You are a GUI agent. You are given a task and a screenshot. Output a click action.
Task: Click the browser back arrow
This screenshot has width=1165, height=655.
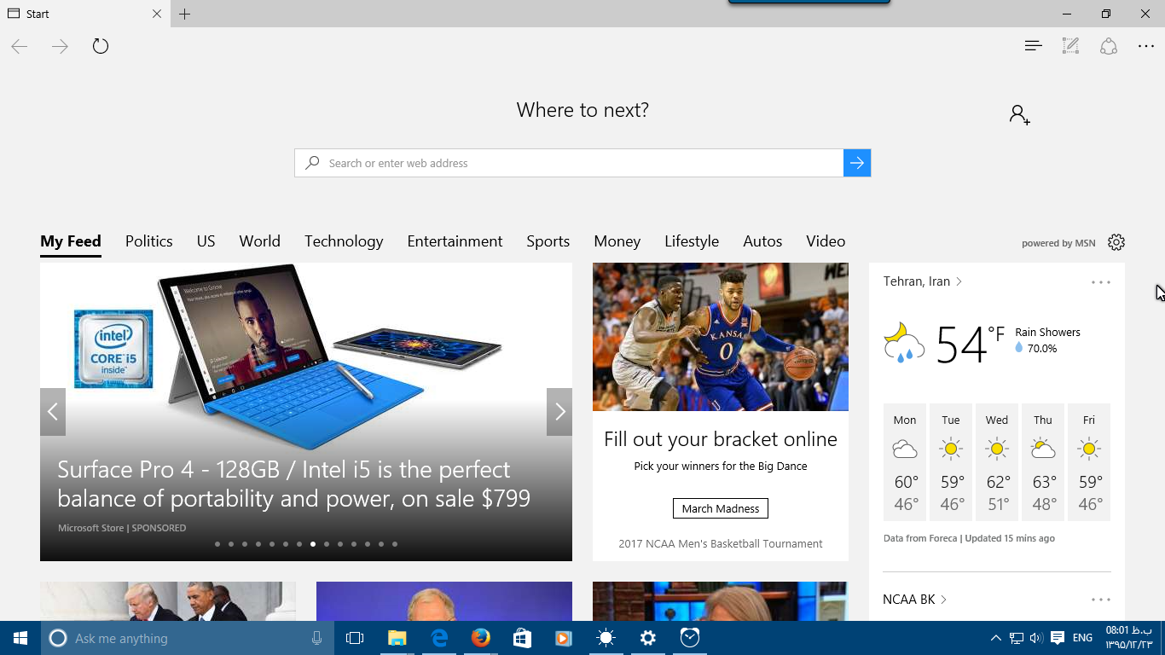point(20,46)
